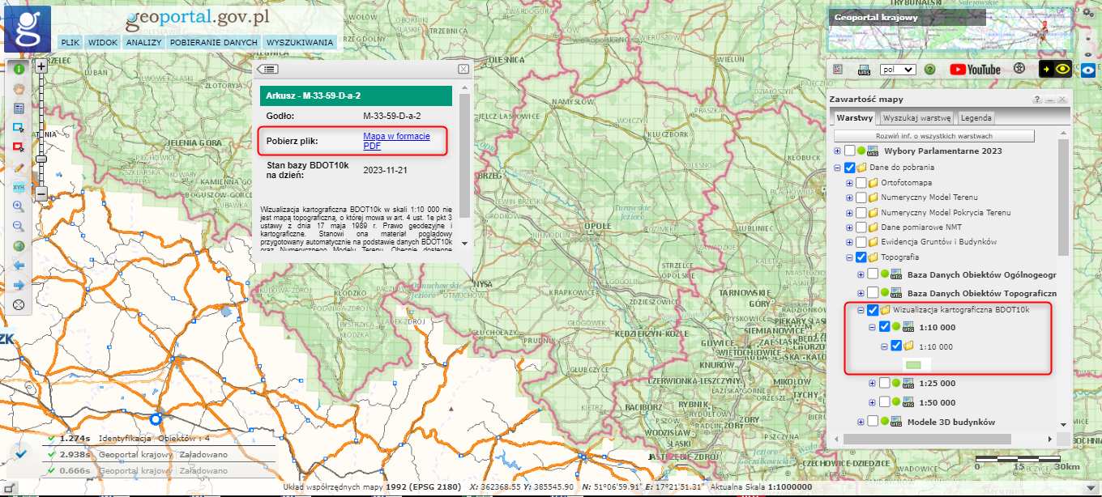Open the POBIERANIE DANYCH menu
Image resolution: width=1102 pixels, height=497 pixels.
(213, 42)
